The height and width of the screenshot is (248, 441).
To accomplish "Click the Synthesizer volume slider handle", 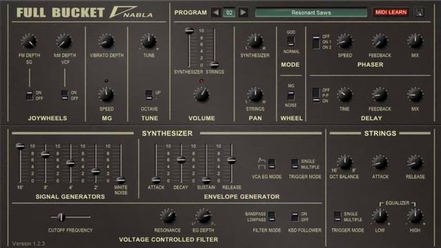I will point(189,30).
